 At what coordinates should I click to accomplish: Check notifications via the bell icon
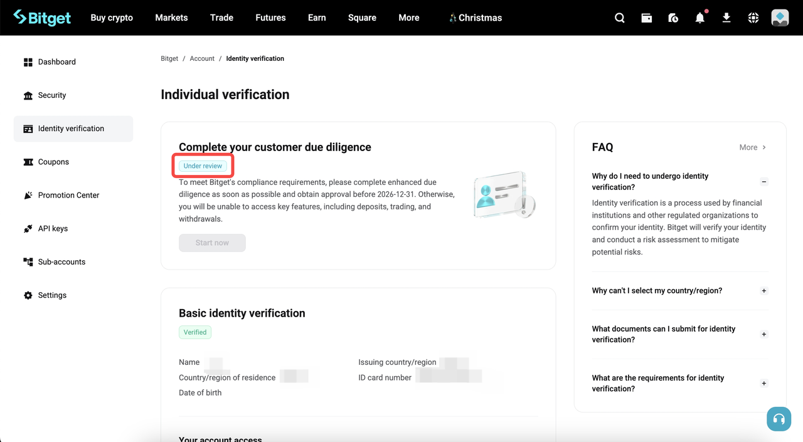point(699,18)
